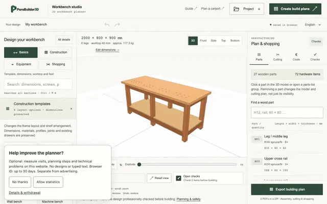
Task: Click the Machine bench template label
Action: [x=52, y=202]
